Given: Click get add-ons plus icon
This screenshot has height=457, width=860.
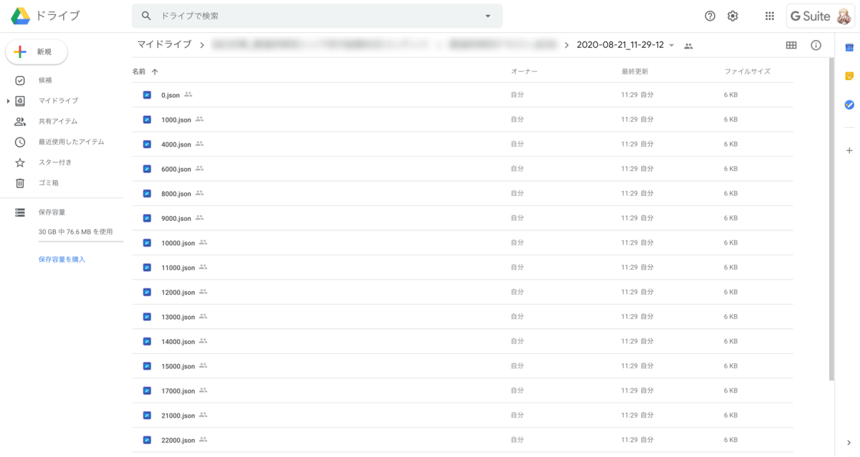Looking at the screenshot, I should [x=849, y=150].
